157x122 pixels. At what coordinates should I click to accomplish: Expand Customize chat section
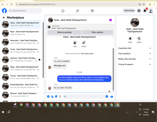[x=135, y=48]
